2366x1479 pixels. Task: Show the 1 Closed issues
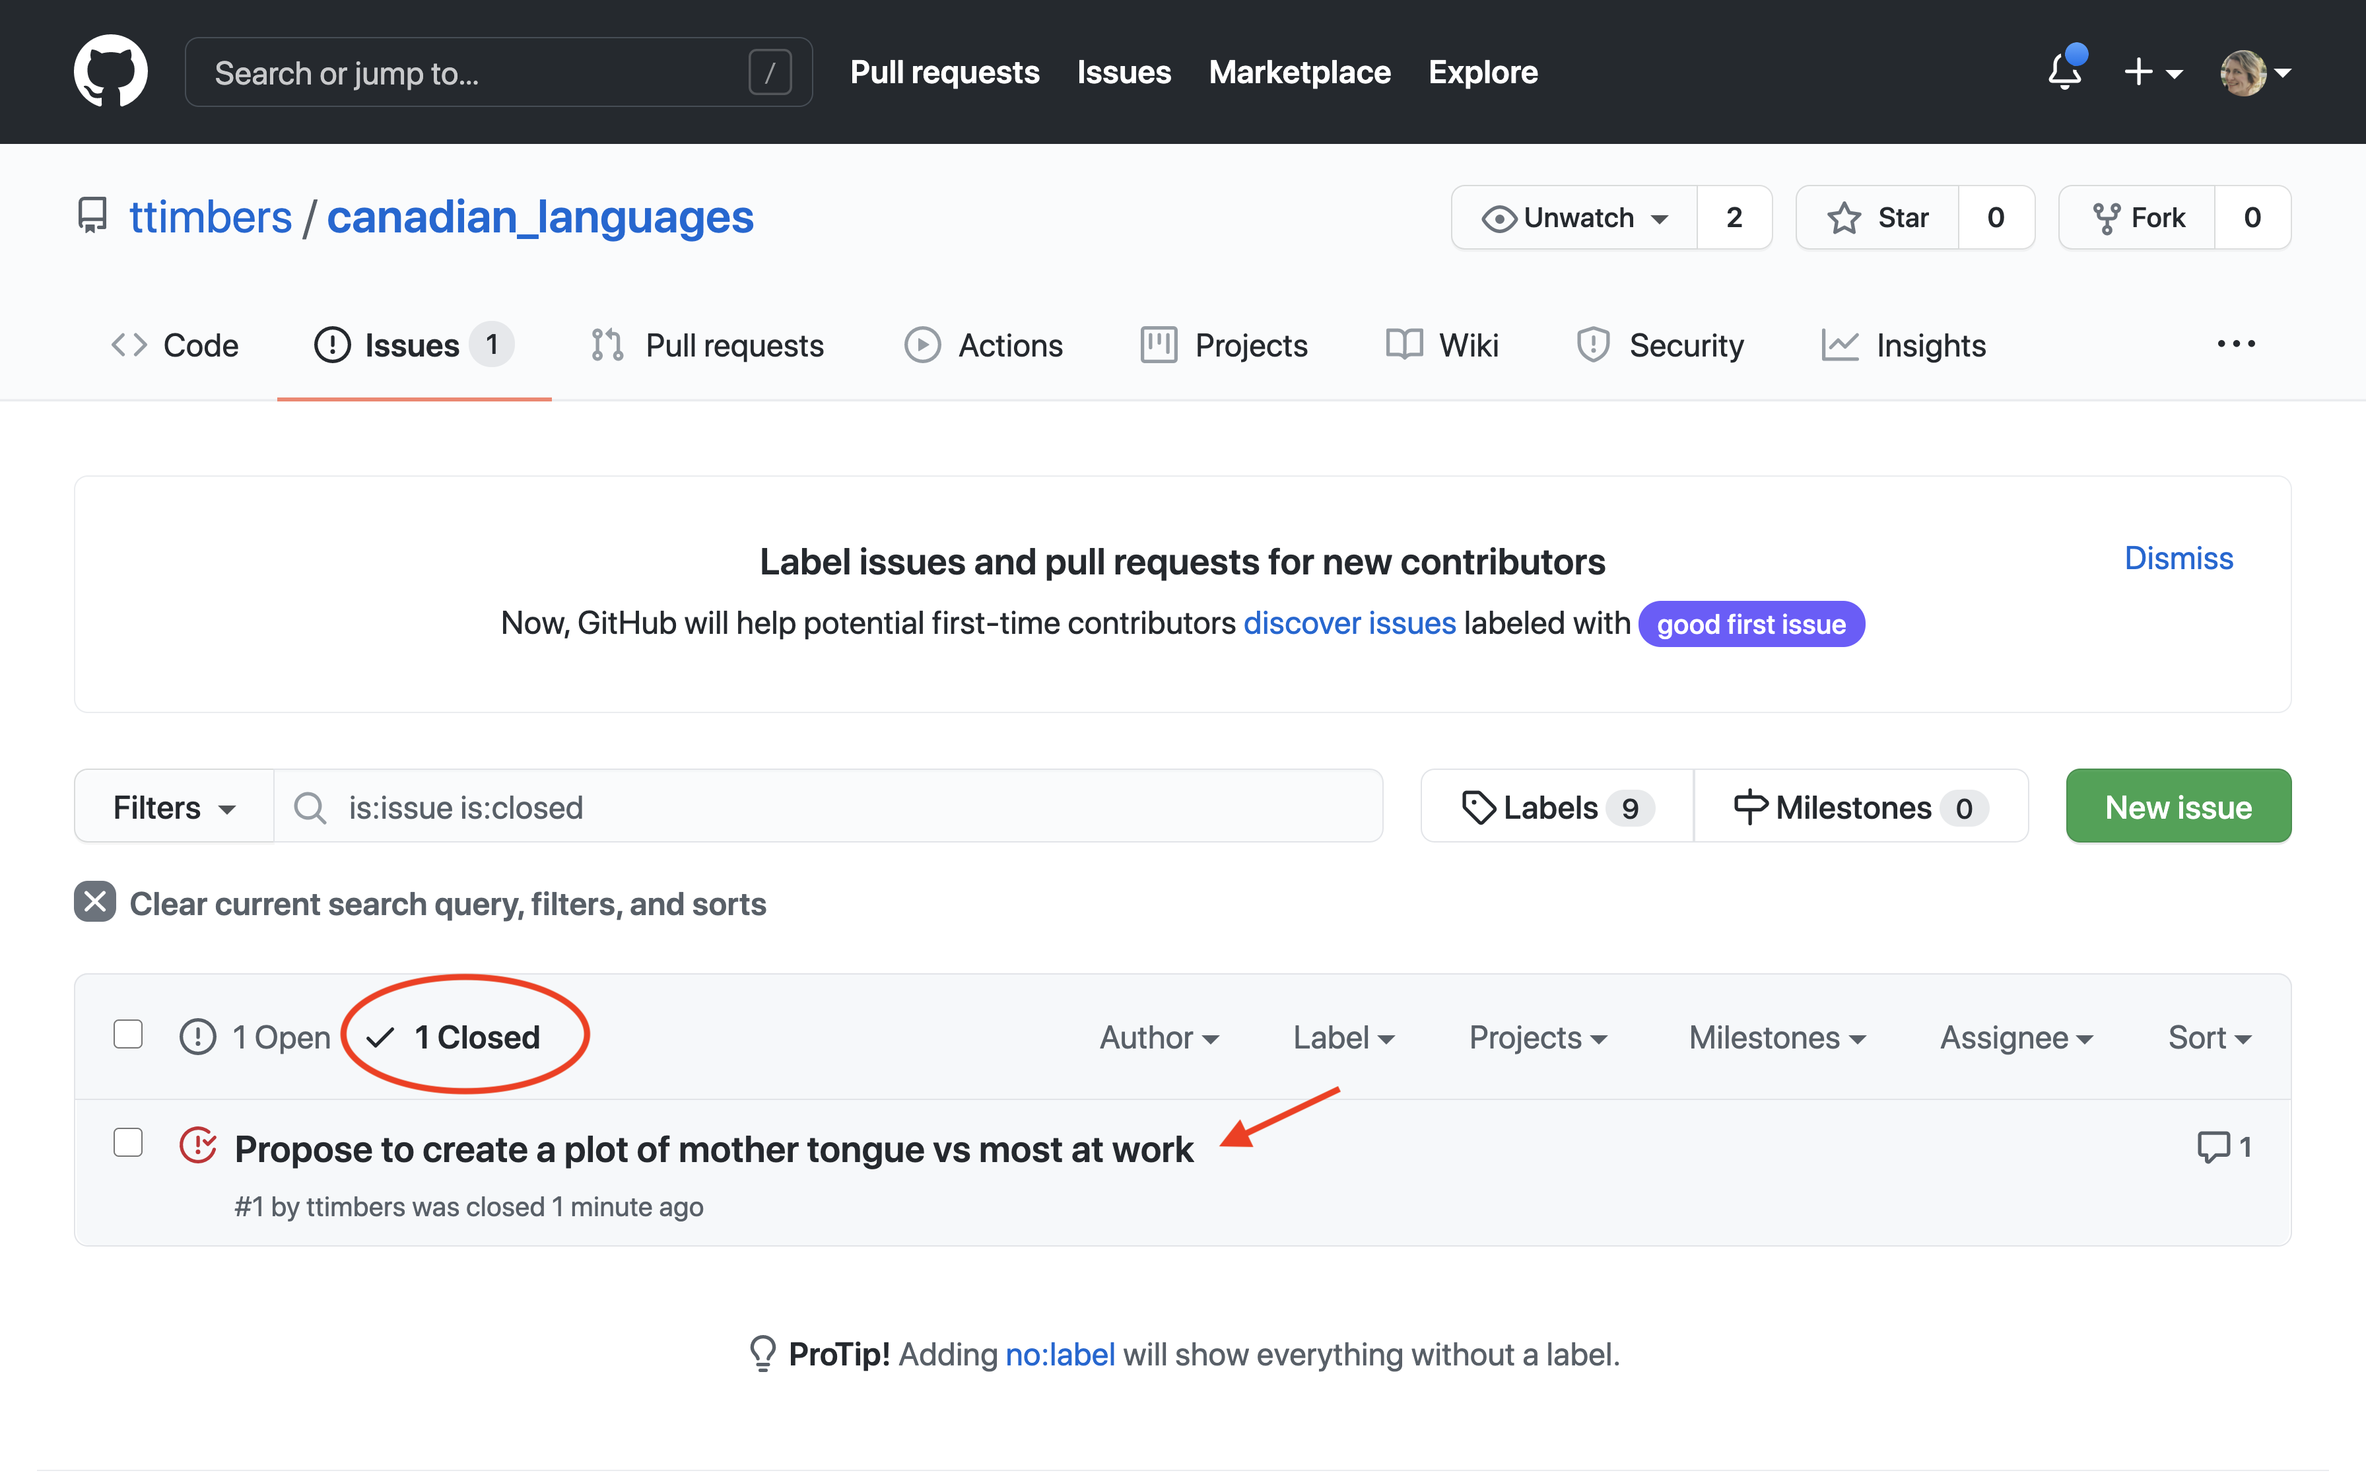click(x=453, y=1037)
